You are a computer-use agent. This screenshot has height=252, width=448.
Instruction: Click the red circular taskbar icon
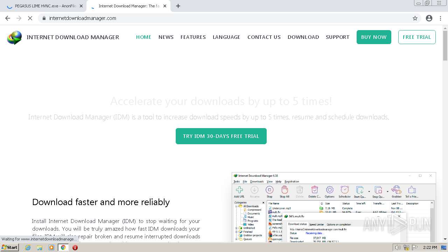tap(75, 247)
